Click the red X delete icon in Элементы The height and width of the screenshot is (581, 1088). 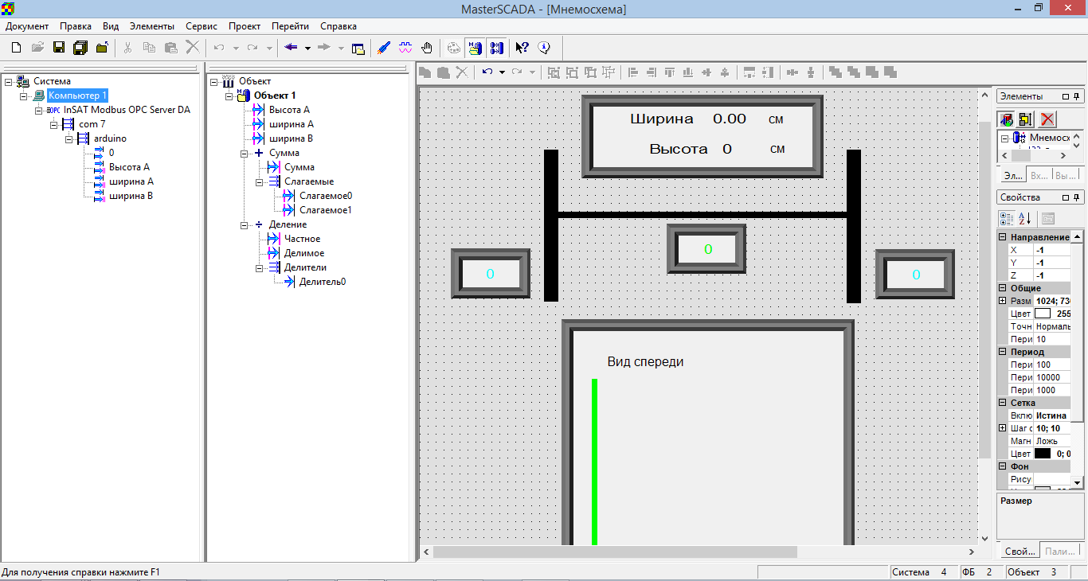(1048, 119)
